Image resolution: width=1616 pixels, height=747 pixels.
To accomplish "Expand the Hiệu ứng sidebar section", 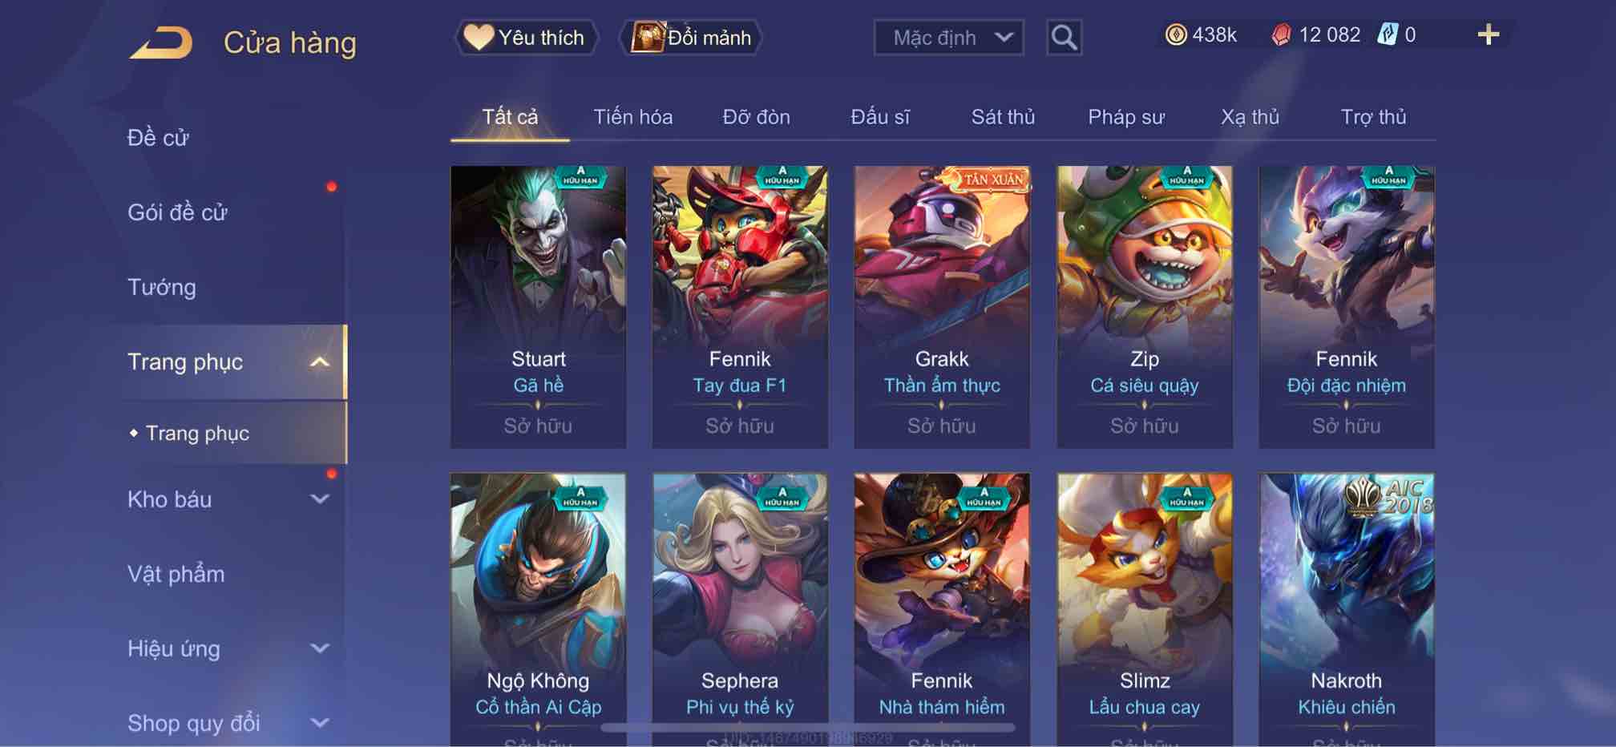I will pyautogui.click(x=320, y=648).
